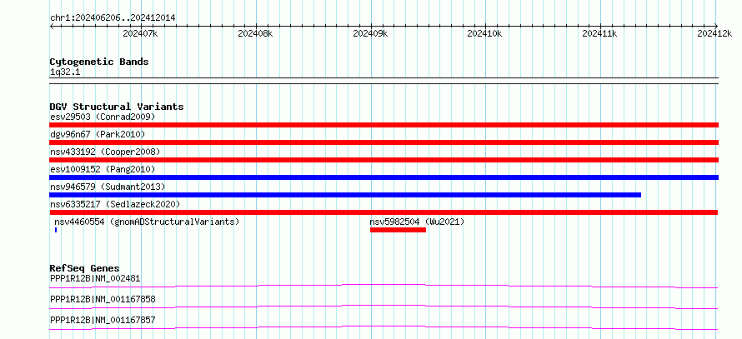The width and height of the screenshot is (742, 339).
Task: Click ruler position 202411k
Action: 600,33
